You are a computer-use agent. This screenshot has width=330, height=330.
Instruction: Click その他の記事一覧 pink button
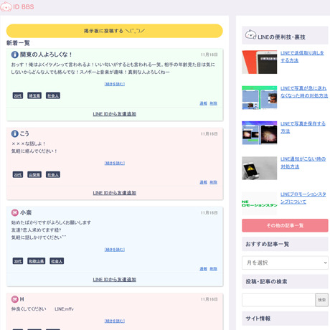point(285,225)
